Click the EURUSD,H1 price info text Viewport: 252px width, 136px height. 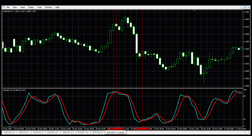click(x=19, y=11)
